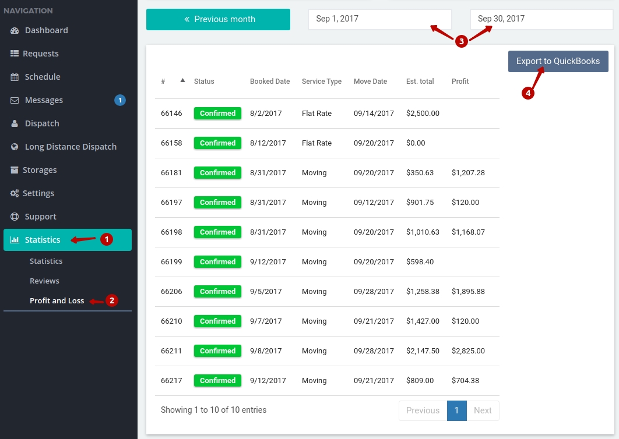This screenshot has height=439, width=619.
Task: Click request number 66197
Action: pyautogui.click(x=171, y=203)
